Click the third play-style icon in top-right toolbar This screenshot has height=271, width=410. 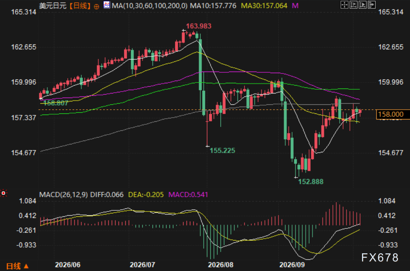click(362, 5)
